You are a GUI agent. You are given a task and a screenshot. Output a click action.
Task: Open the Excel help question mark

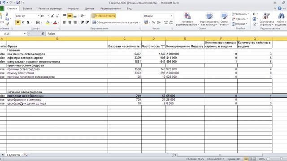click(x=279, y=8)
